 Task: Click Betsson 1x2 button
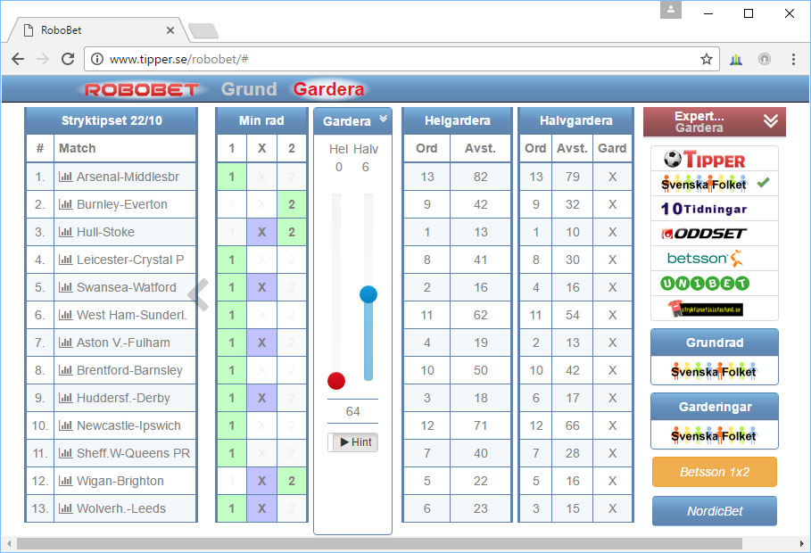point(715,472)
